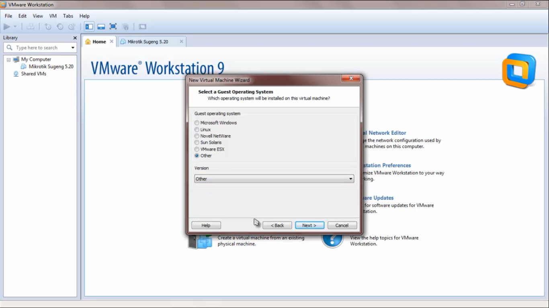Click the My Computer monitor icon
This screenshot has height=308, width=549.
pyautogui.click(x=16, y=59)
